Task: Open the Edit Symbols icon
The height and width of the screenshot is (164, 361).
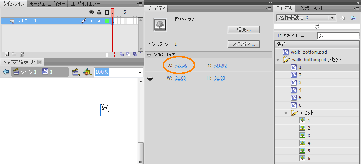Action: [x=87, y=72]
